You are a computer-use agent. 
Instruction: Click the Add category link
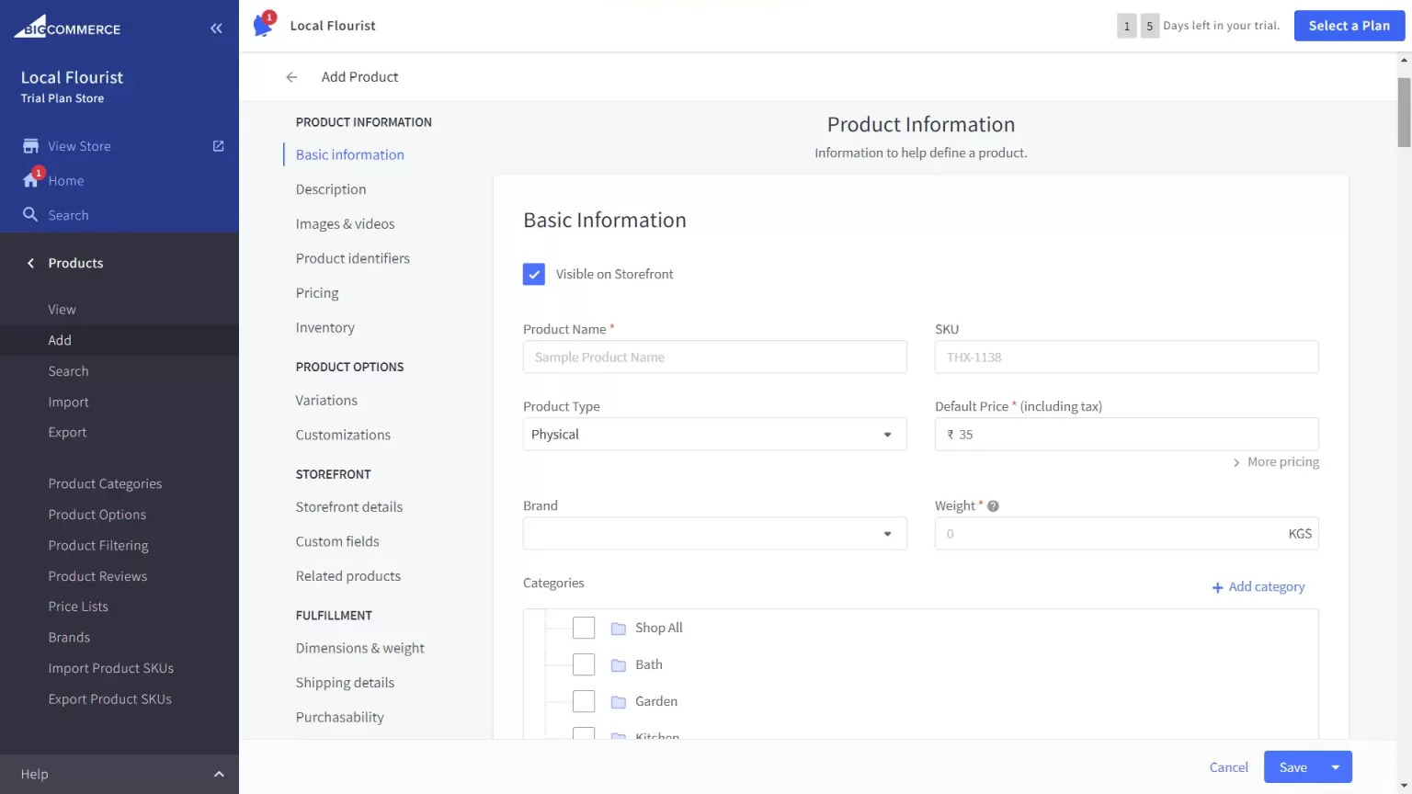[x=1258, y=587]
